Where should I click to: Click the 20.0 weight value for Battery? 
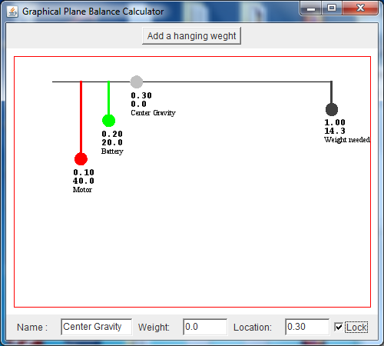point(112,142)
